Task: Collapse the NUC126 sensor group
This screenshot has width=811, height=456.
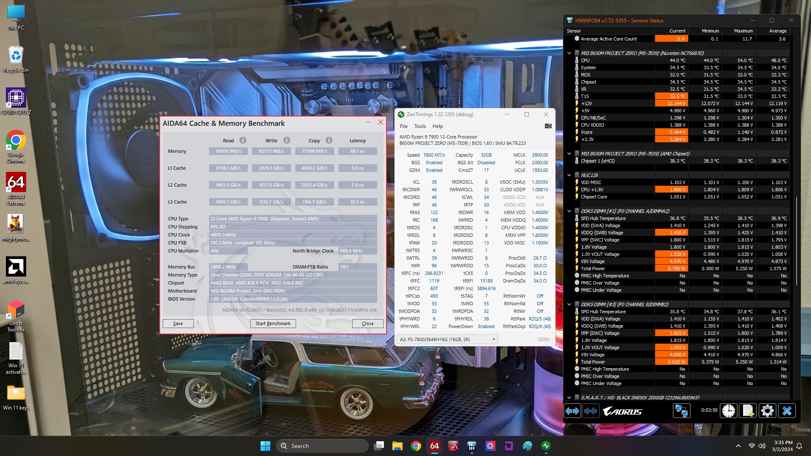Action: [569, 175]
